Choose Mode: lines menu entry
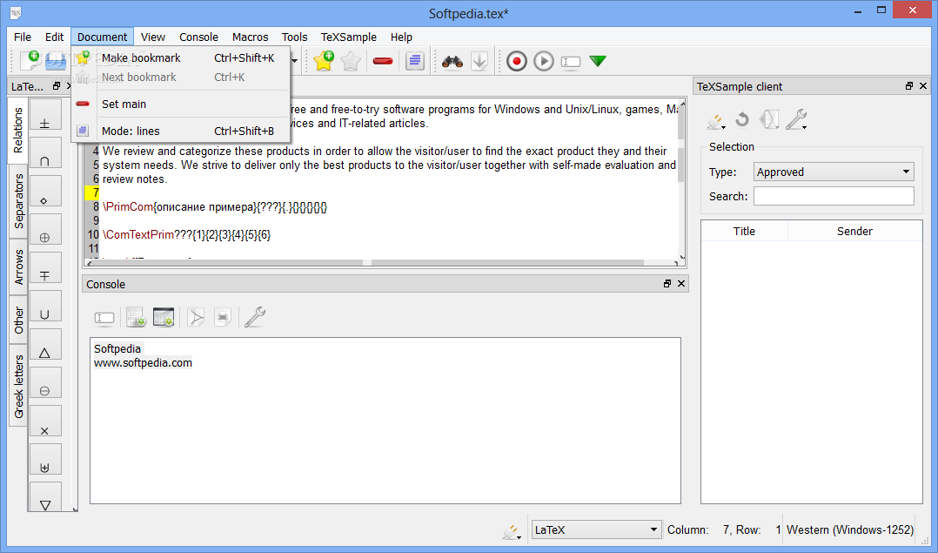The width and height of the screenshot is (938, 553). click(180, 132)
